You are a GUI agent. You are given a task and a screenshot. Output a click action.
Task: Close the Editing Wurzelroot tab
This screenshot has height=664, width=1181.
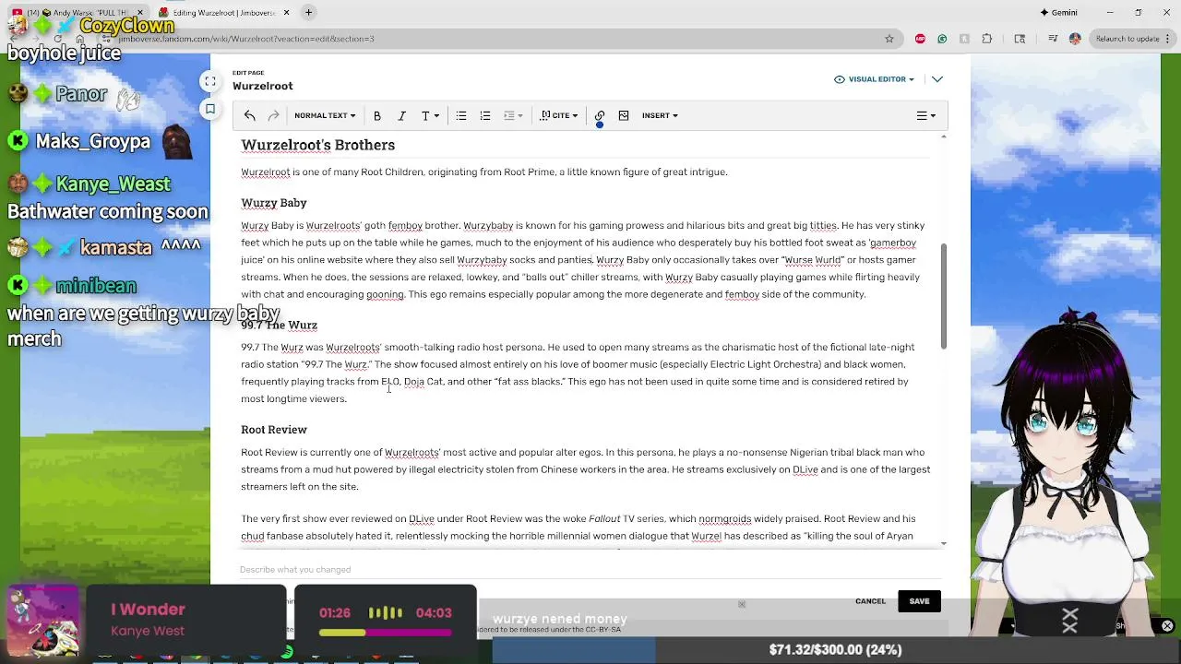(286, 12)
